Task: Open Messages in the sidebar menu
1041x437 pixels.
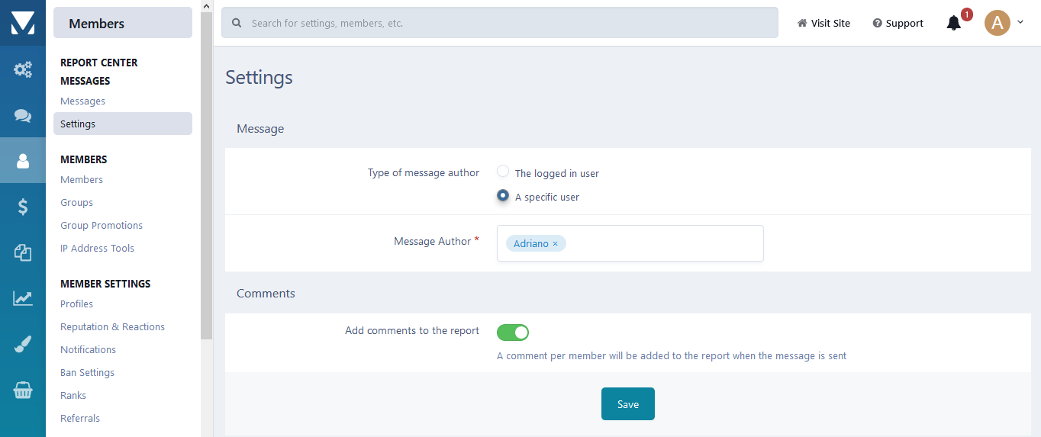Action: coord(82,101)
